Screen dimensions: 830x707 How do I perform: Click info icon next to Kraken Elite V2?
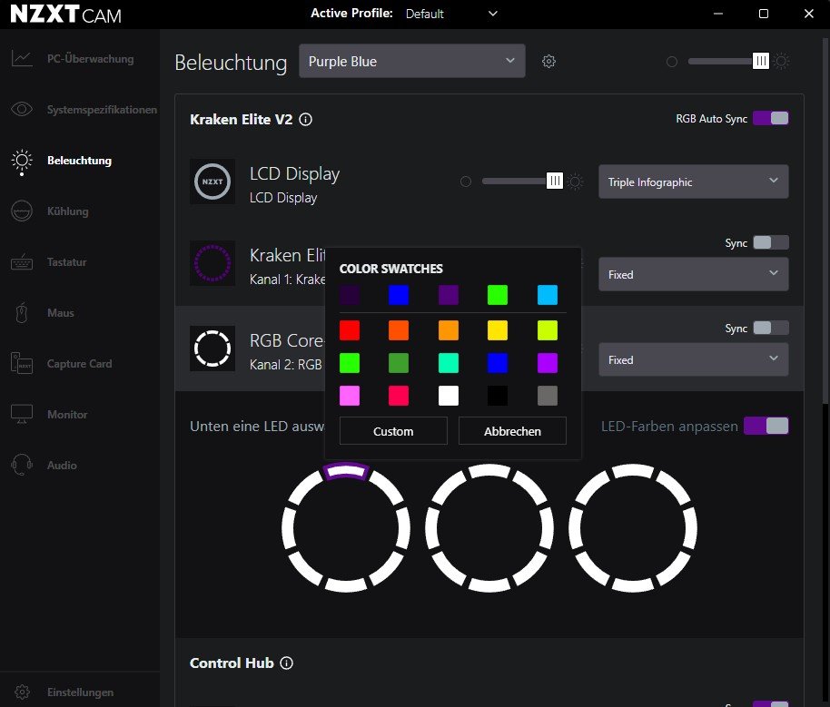305,120
